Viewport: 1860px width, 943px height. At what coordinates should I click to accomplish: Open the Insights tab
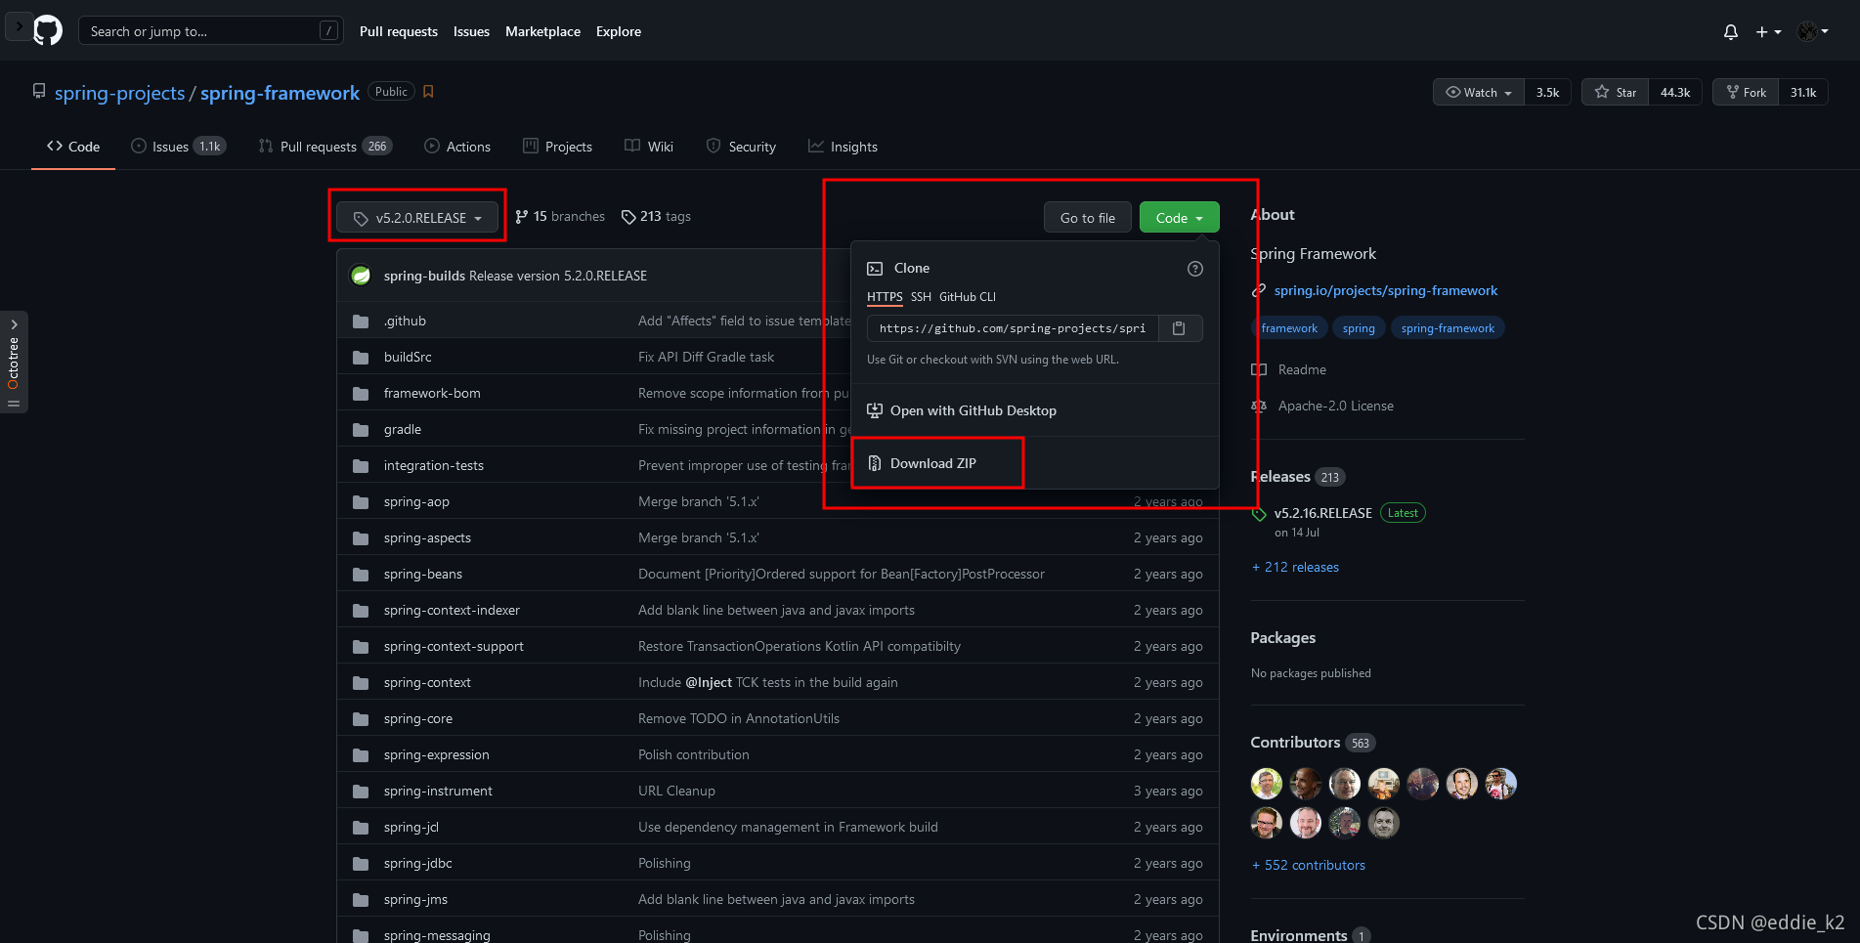[843, 147]
